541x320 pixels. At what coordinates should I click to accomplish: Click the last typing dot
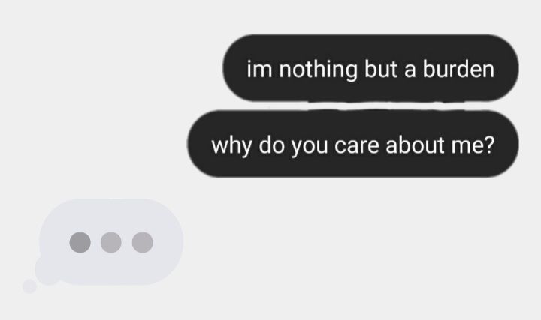click(143, 242)
